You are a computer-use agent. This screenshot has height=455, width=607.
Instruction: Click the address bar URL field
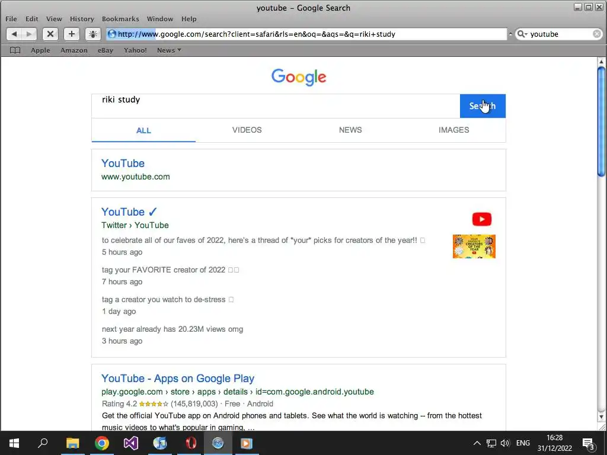click(306, 34)
